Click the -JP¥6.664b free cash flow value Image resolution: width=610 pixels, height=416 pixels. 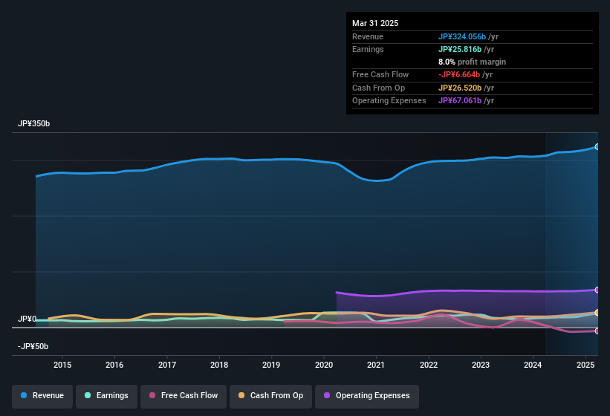[459, 74]
